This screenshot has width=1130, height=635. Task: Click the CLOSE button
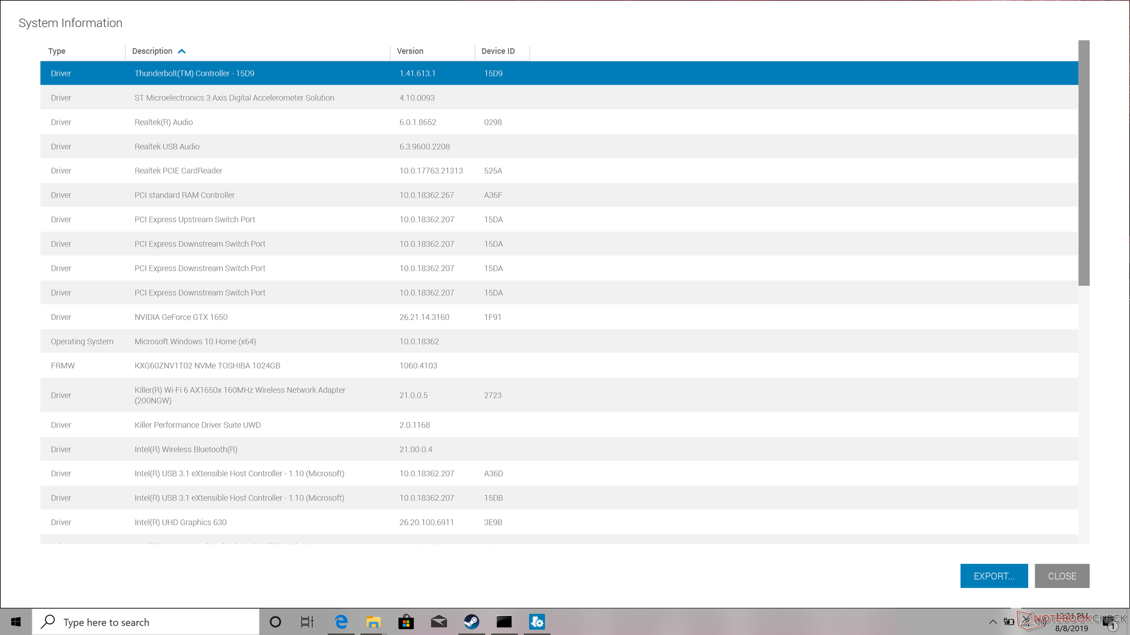pos(1062,576)
